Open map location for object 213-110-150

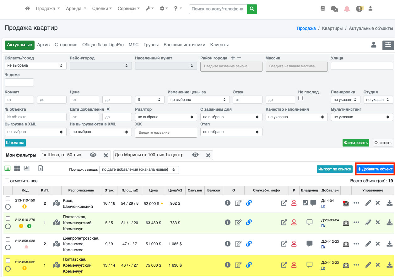click(57, 203)
